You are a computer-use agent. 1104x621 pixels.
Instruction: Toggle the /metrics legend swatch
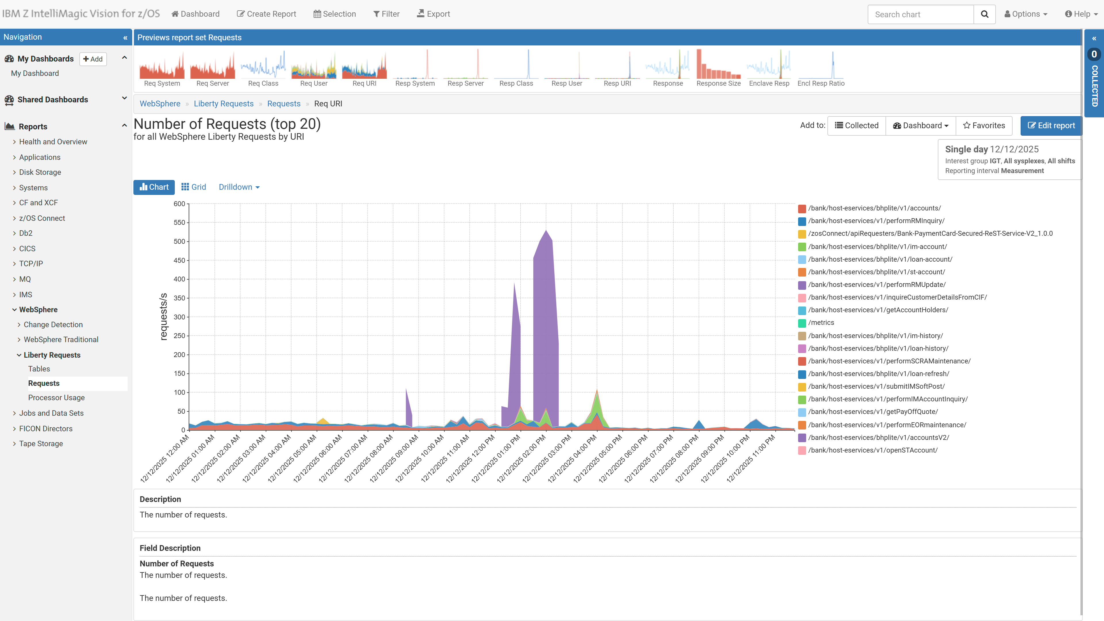pyautogui.click(x=802, y=323)
